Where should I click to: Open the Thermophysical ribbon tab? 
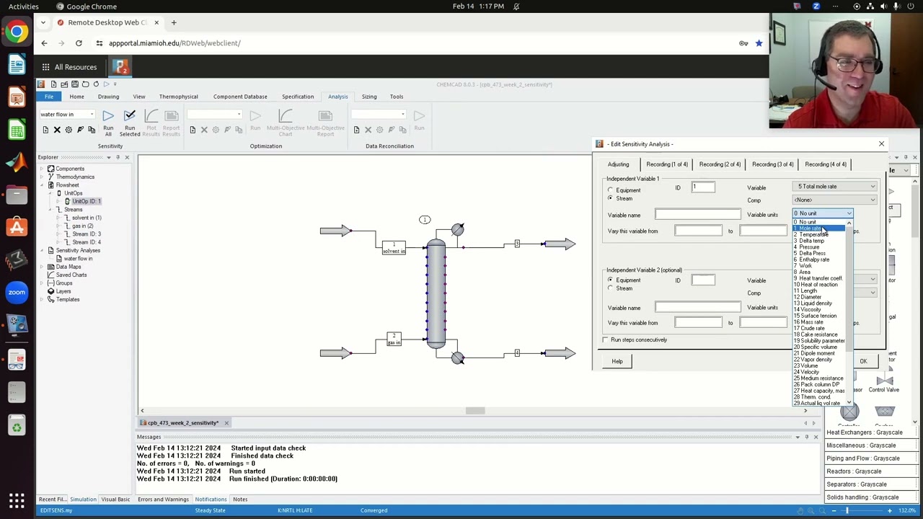(178, 97)
